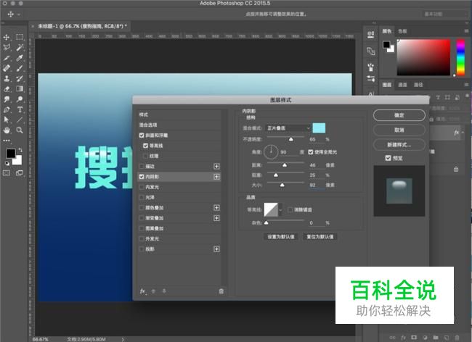Toggle 使用全局光 checkbox
Image resolution: width=472 pixels, height=342 pixels.
pyautogui.click(x=311, y=152)
